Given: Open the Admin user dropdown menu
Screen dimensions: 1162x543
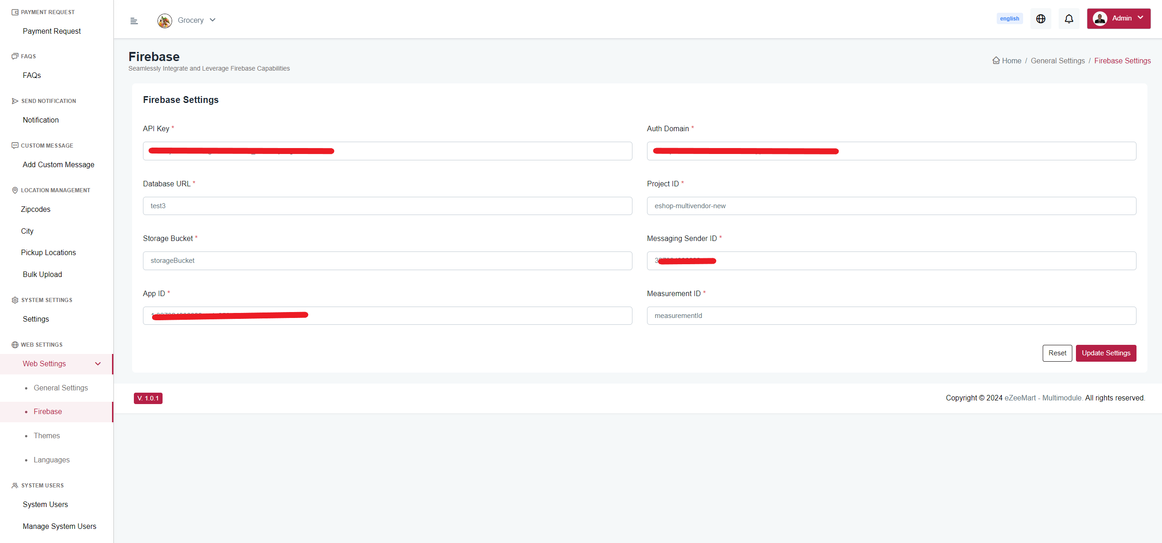Looking at the screenshot, I should pos(1140,18).
